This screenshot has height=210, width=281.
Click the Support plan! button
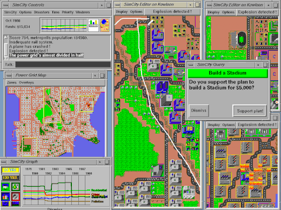pyautogui.click(x=250, y=111)
